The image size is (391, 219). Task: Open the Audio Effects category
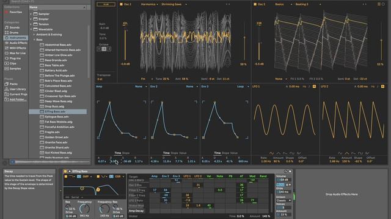click(x=16, y=43)
